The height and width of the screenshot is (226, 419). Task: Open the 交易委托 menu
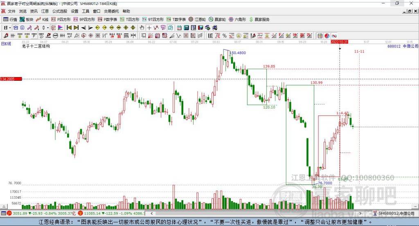[111, 11]
